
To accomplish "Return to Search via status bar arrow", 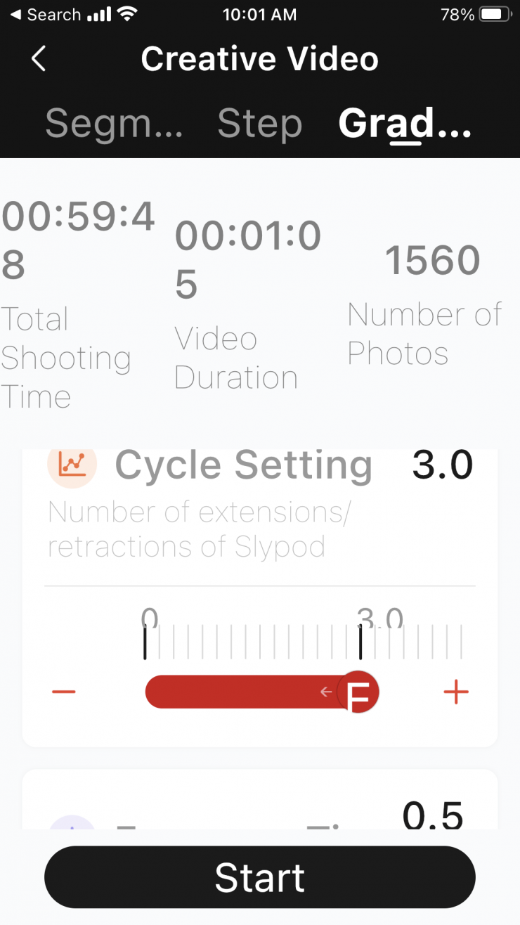I will (x=15, y=15).
